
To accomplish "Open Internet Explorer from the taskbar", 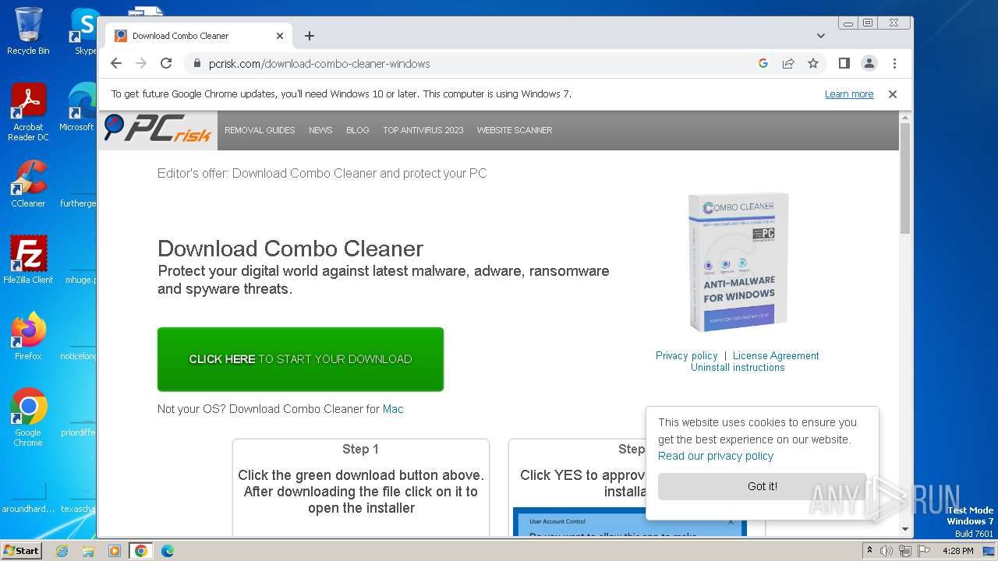I will [62, 551].
